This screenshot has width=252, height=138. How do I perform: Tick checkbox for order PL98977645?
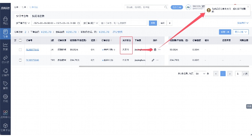[20, 50]
